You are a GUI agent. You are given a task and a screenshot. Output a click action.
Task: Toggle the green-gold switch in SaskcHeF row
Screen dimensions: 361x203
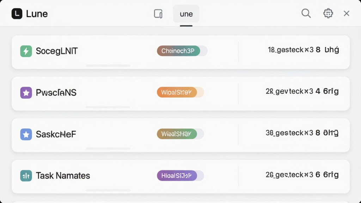tap(180, 134)
